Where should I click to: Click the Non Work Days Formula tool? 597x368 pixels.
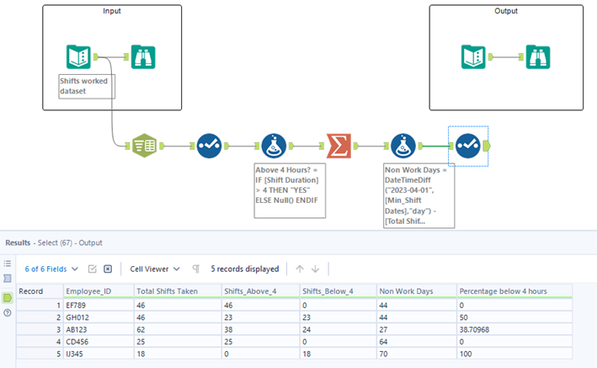403,146
